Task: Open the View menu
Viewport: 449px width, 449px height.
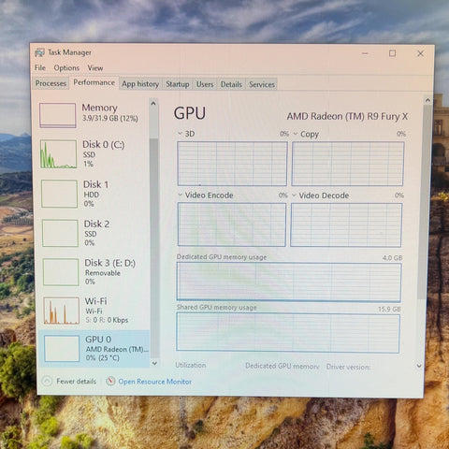Action: pos(95,68)
